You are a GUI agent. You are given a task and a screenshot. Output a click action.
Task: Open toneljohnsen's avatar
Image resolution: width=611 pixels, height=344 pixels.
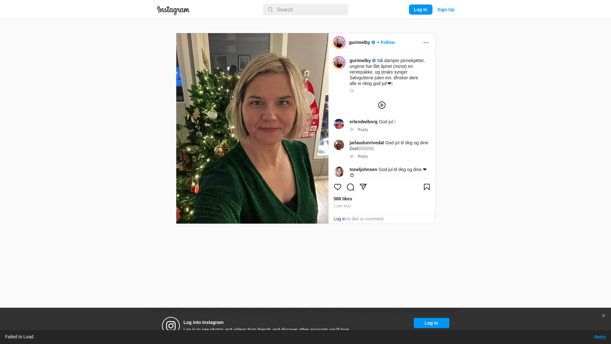339,172
